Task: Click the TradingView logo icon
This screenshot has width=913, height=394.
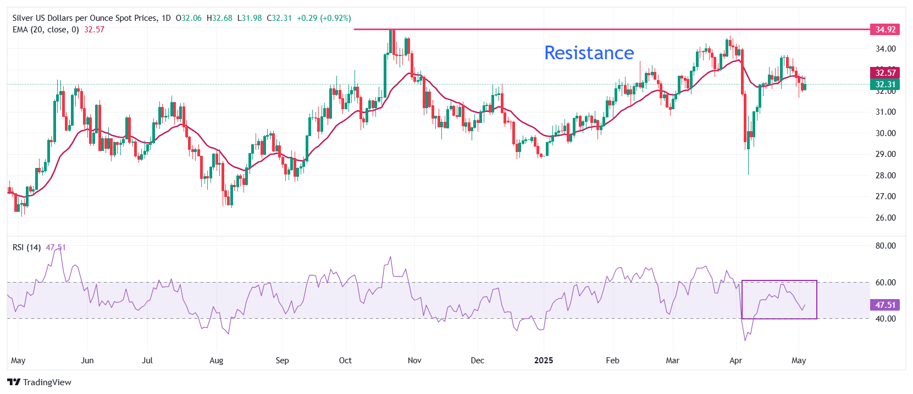Action: coord(14,382)
